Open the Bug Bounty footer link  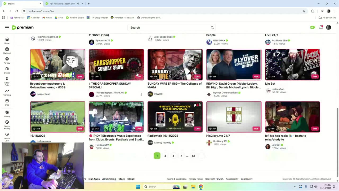click(x=247, y=179)
